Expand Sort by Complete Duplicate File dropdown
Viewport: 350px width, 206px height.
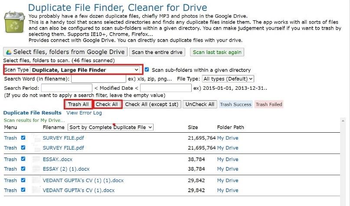[x=111, y=128]
